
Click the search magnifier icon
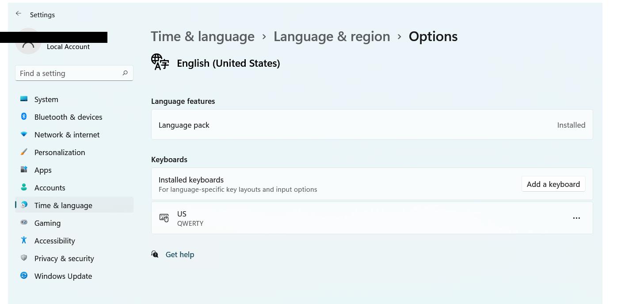[x=125, y=73]
